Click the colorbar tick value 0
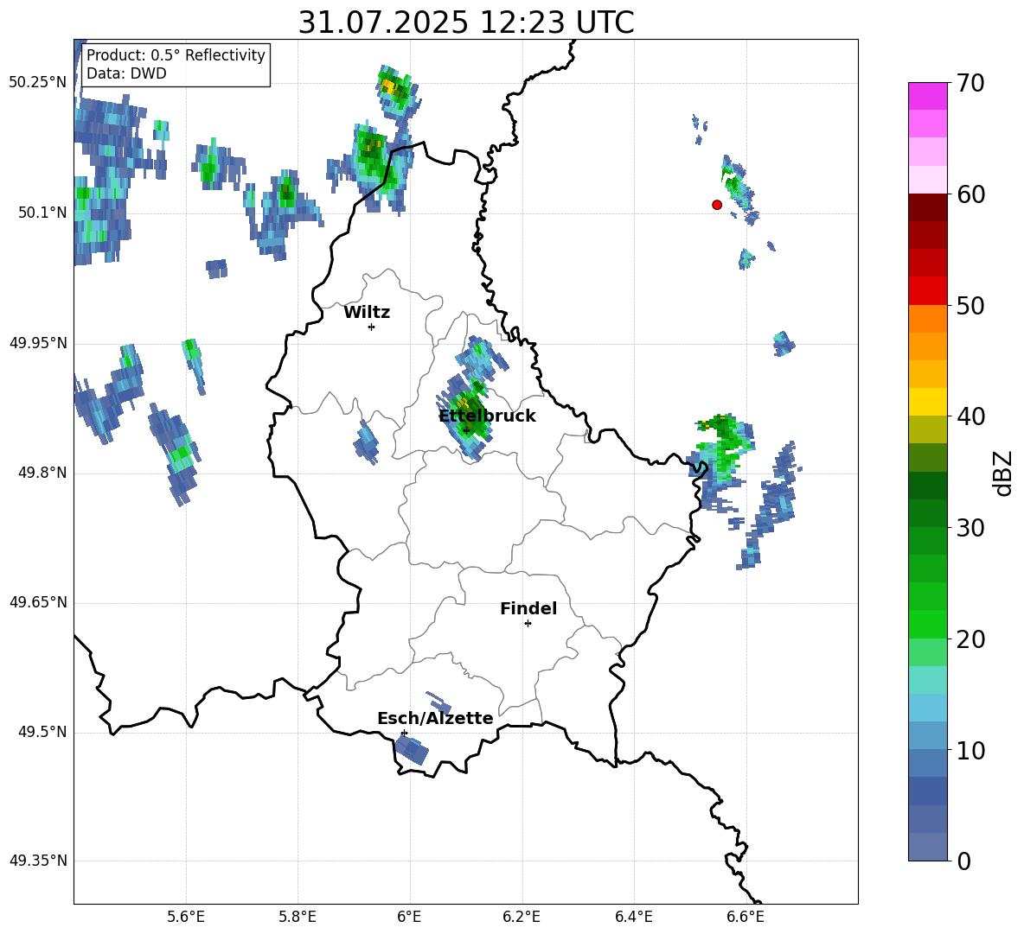This screenshot has height=934, width=1024. (963, 861)
